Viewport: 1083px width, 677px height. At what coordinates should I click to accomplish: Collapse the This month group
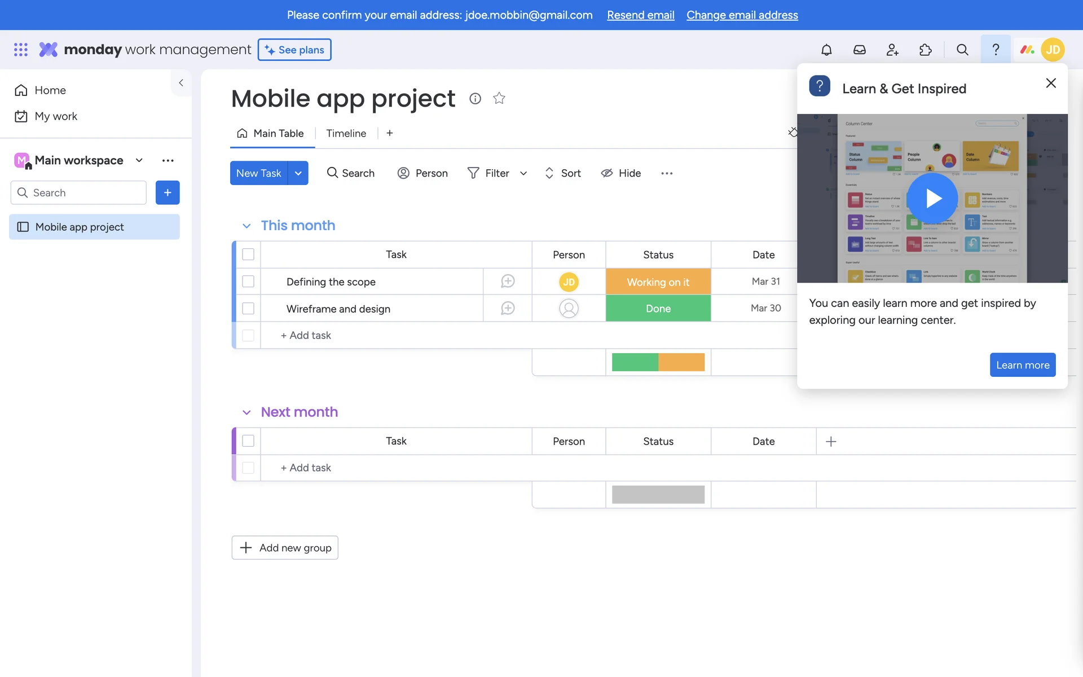click(x=246, y=226)
